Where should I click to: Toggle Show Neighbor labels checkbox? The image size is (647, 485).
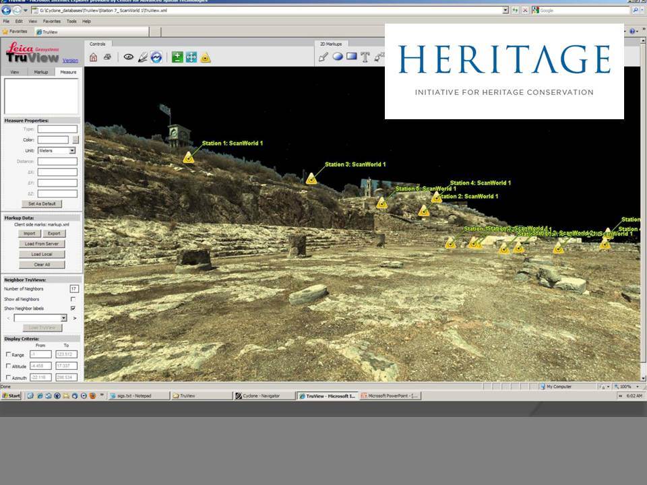(73, 308)
